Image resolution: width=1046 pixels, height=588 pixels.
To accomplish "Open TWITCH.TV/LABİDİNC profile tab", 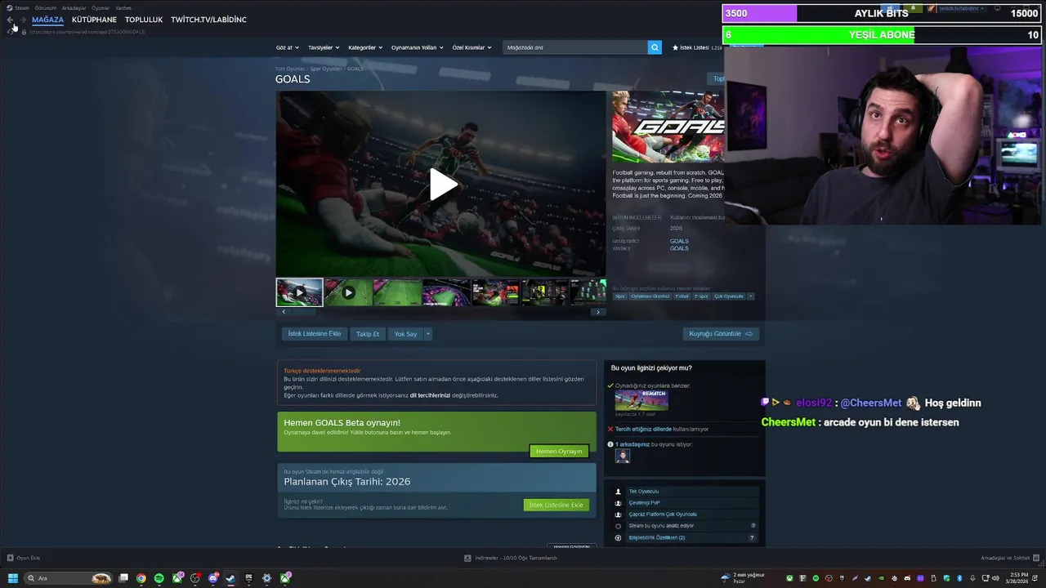I will click(x=208, y=20).
